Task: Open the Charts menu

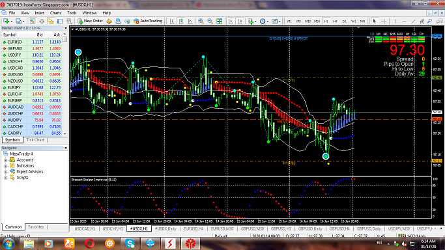Action: (55, 13)
